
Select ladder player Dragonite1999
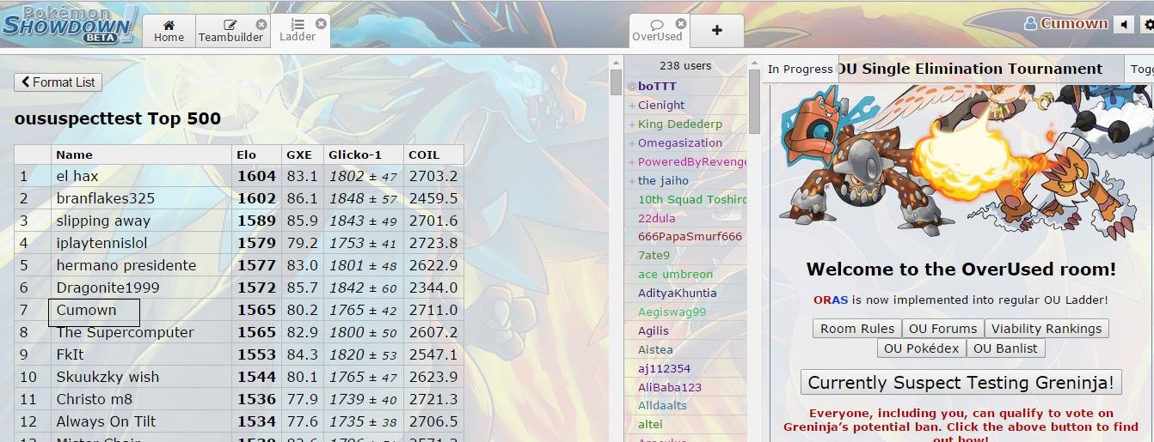coord(107,288)
